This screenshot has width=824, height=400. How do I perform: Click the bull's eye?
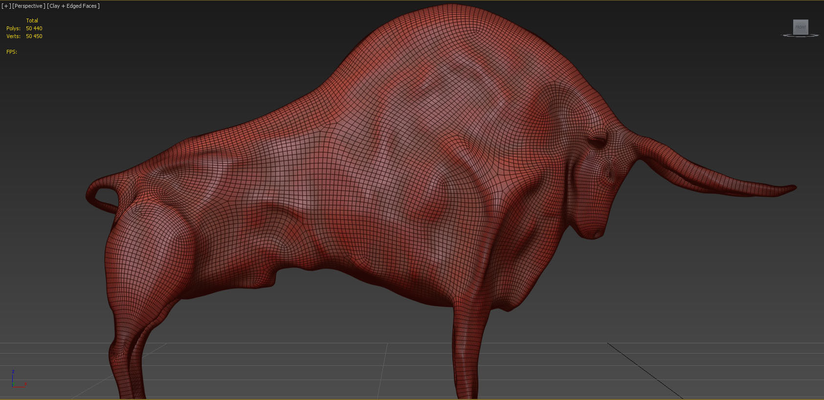[597, 143]
